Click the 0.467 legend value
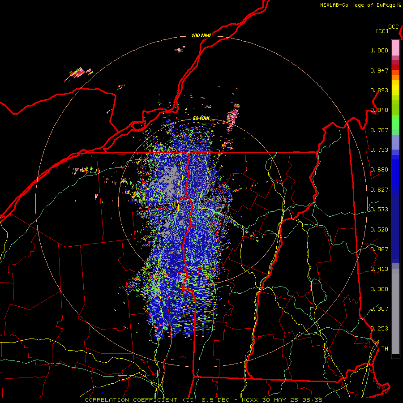Image resolution: width=403 pixels, height=403 pixels. click(x=379, y=249)
